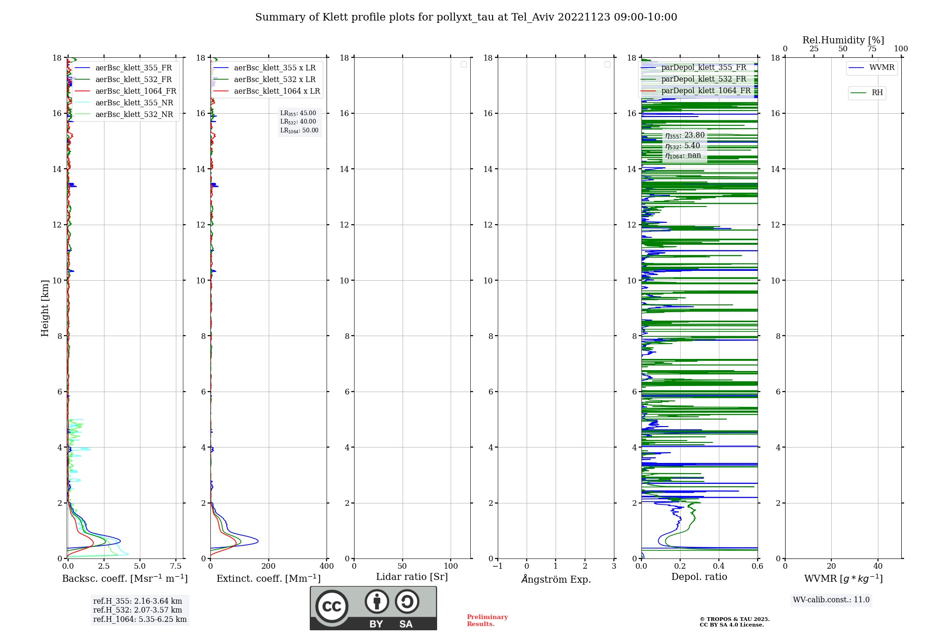Click the 'WVMR [g*kg⁻¹]' axis label
The height and width of the screenshot is (634, 933).
click(843, 579)
